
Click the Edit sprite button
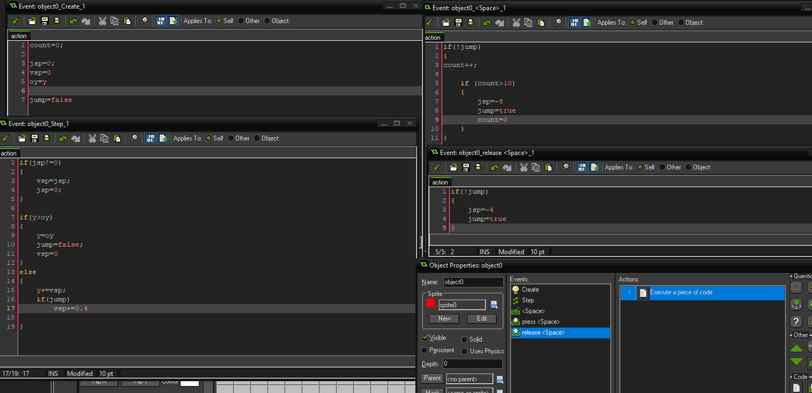click(x=481, y=318)
